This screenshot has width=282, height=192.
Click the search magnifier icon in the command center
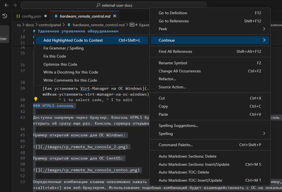(x=98, y=5)
